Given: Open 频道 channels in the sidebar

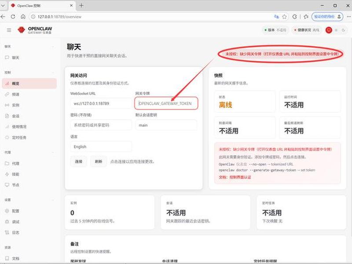Looking at the screenshot, I should click(x=29, y=94).
